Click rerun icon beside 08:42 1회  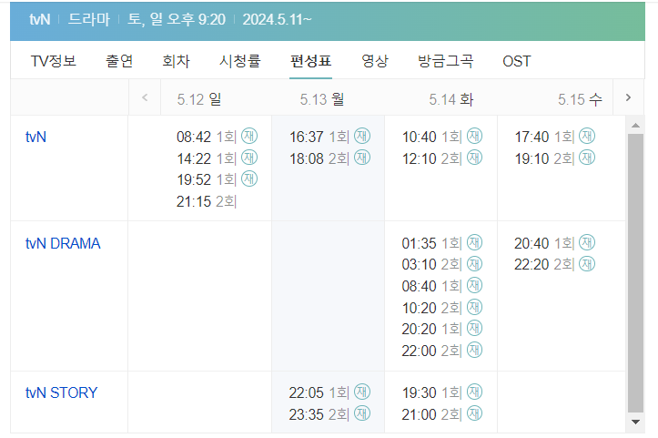249,136
